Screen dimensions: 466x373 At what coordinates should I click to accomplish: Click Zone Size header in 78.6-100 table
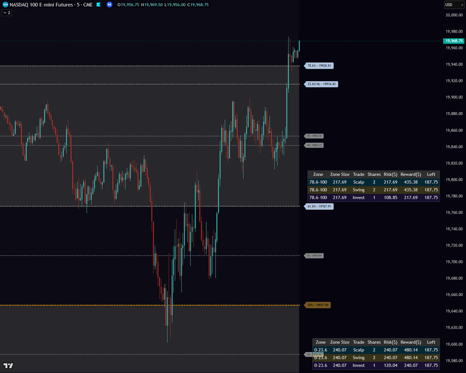[x=340, y=174]
